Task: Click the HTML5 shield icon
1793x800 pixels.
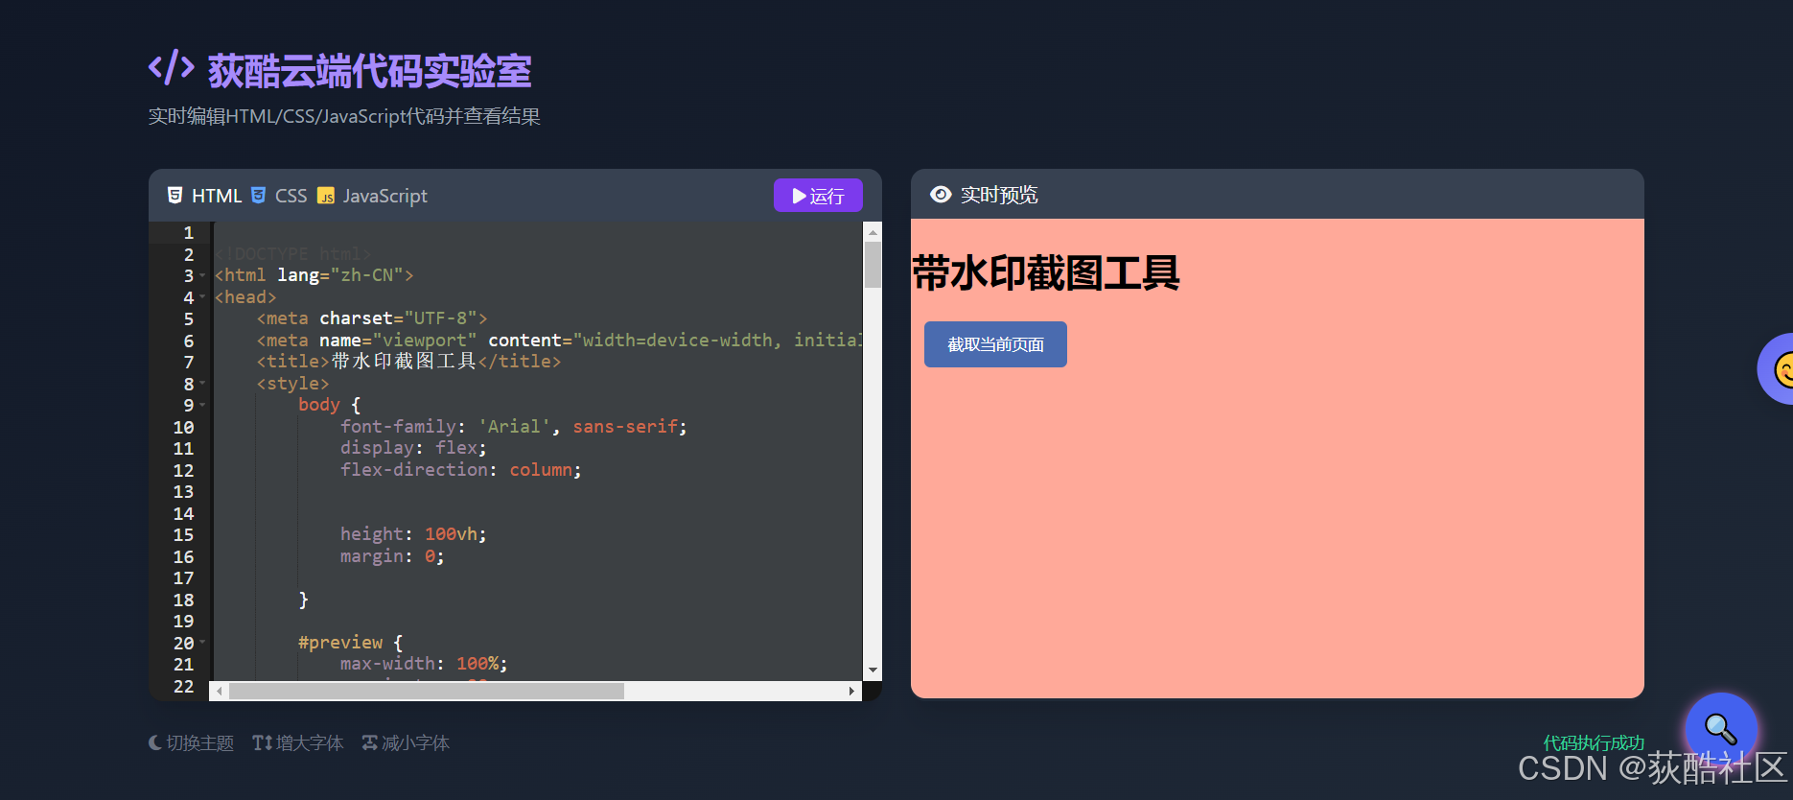Action: 175,196
